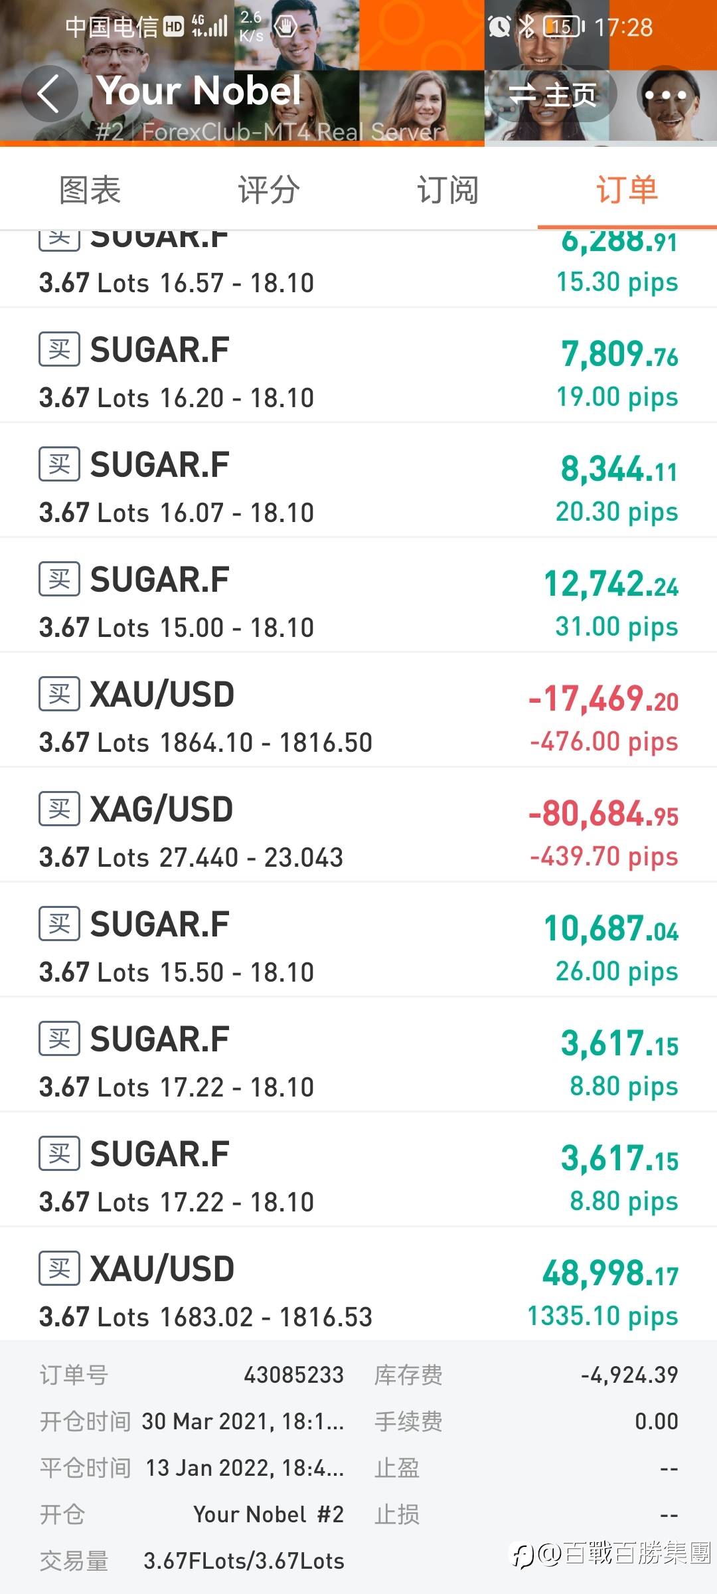Collapse the XAU/USD 1683.02 order details

[x=358, y=1291]
